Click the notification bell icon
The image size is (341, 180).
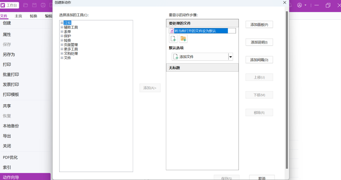pyautogui.click(x=291, y=5)
